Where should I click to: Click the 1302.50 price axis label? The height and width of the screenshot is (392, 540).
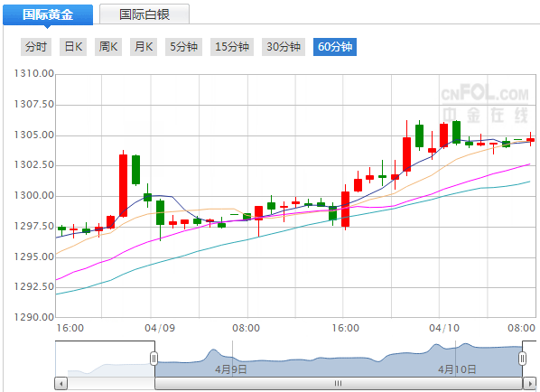coord(34,164)
